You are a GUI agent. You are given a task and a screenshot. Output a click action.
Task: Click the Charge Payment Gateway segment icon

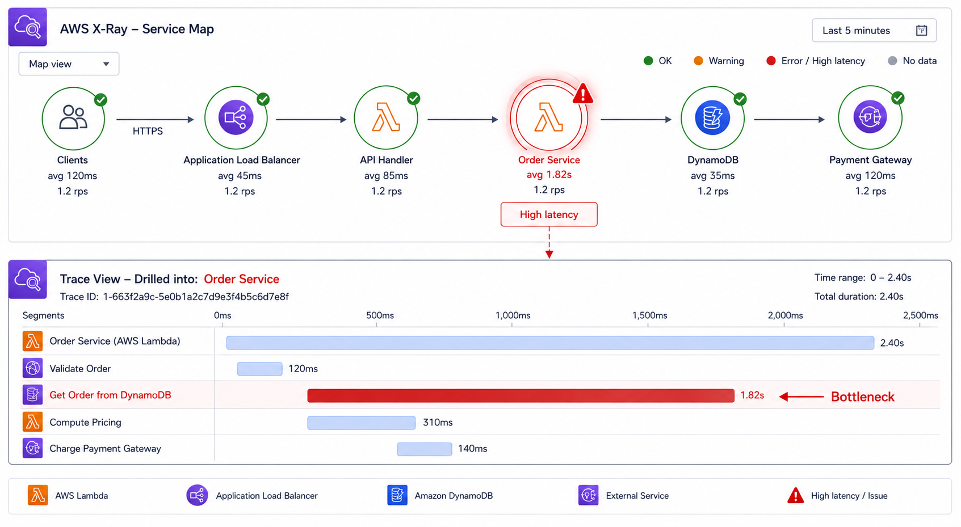(x=32, y=448)
